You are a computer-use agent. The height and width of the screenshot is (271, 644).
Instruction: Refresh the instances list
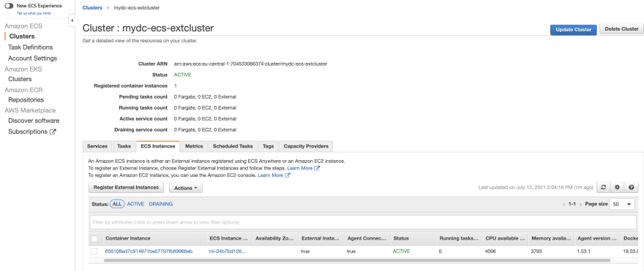point(603,188)
